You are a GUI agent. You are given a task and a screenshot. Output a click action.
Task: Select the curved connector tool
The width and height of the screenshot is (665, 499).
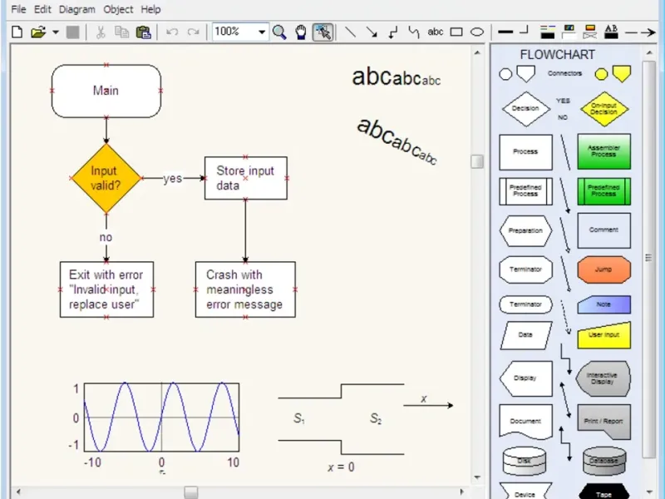(413, 32)
